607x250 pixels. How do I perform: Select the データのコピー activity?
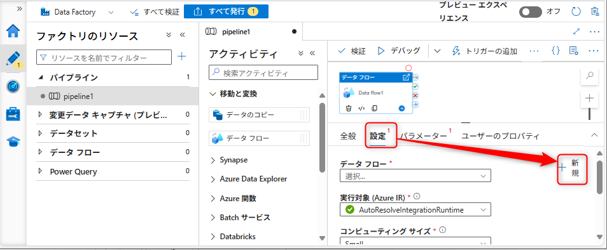[x=259, y=115]
